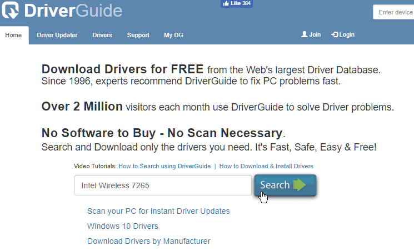The width and height of the screenshot is (414, 251).
Task: Focus the Enter device search field at top
Action: (393, 12)
